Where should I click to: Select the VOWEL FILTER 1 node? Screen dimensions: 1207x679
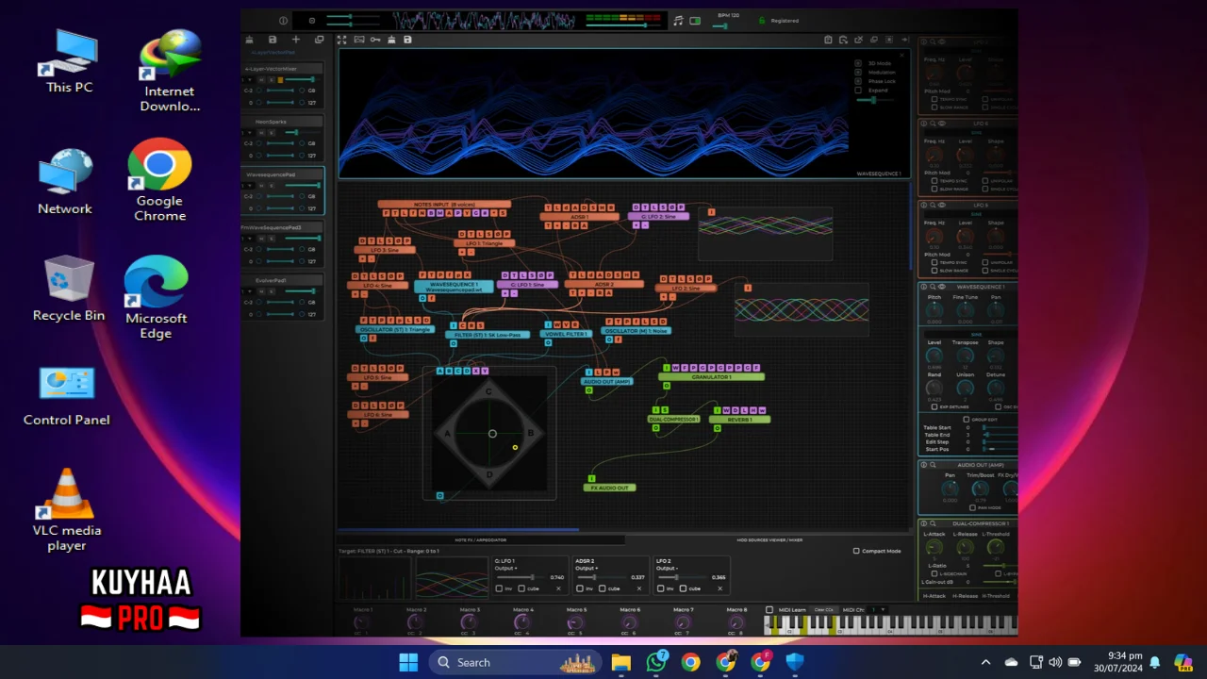pyautogui.click(x=567, y=334)
